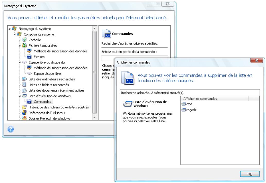Click the Espace disque libre icon
Viewport: 266px width, 183px height.
[29, 73]
